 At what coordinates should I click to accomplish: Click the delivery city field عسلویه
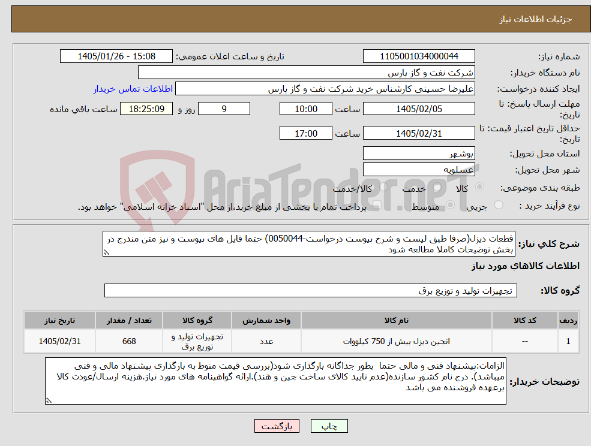coord(419,170)
